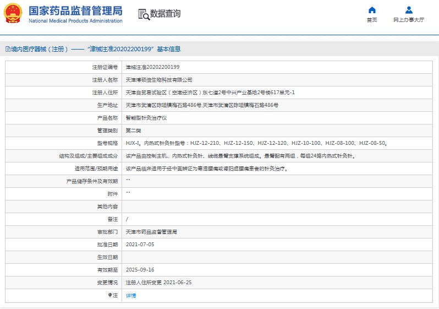This screenshot has height=309, width=439.
Task: Click the 批准日期 label
Action: [x=107, y=245]
